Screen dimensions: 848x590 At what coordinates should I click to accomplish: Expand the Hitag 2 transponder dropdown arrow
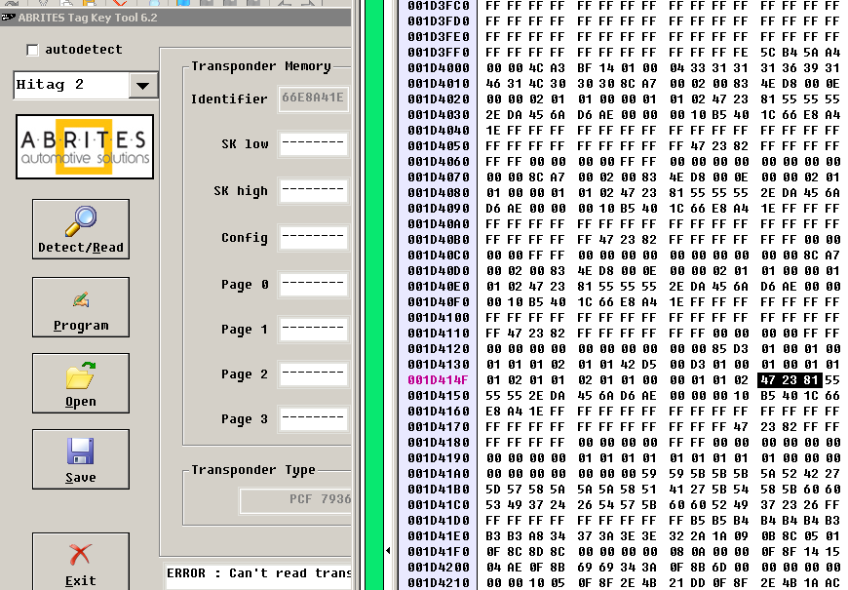tap(142, 86)
